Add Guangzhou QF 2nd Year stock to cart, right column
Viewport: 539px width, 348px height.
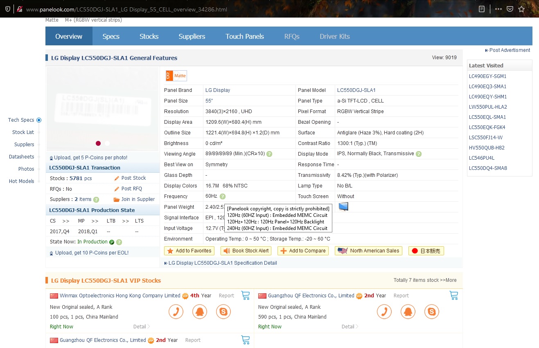[x=453, y=295]
